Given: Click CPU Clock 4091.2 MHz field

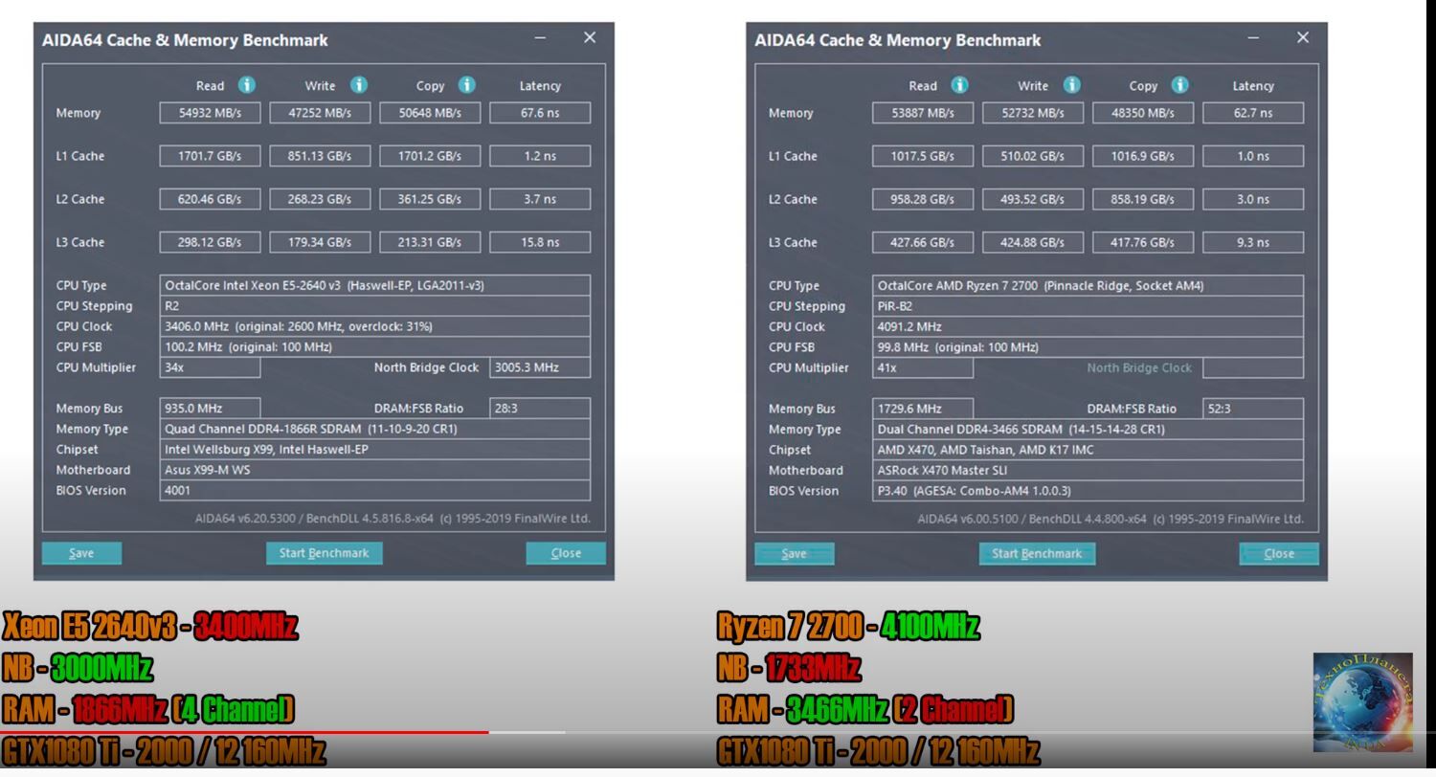Looking at the screenshot, I should [x=1088, y=326].
